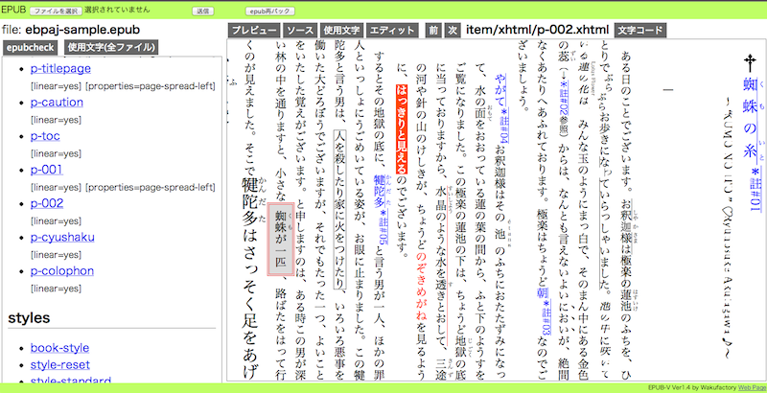The width and height of the screenshot is (767, 393).
Task: Go to next page with 次 button
Action: pyautogui.click(x=453, y=31)
